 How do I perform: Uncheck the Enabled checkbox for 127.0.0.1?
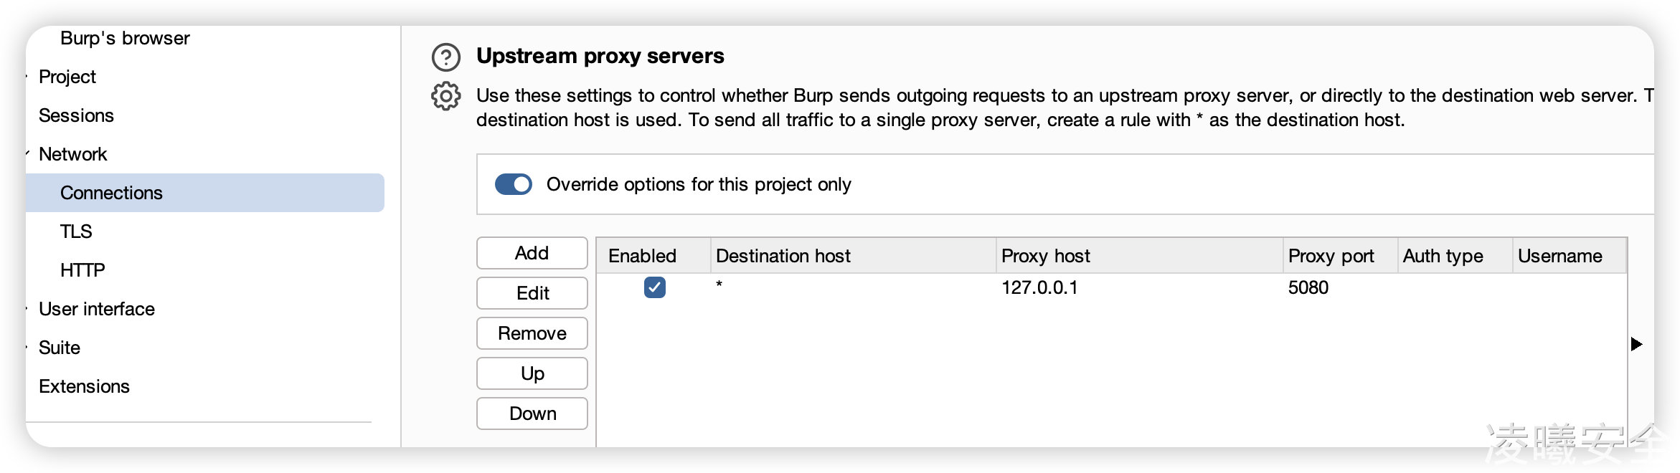click(x=654, y=287)
